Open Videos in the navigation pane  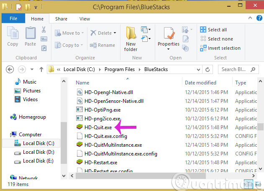(x=26, y=99)
